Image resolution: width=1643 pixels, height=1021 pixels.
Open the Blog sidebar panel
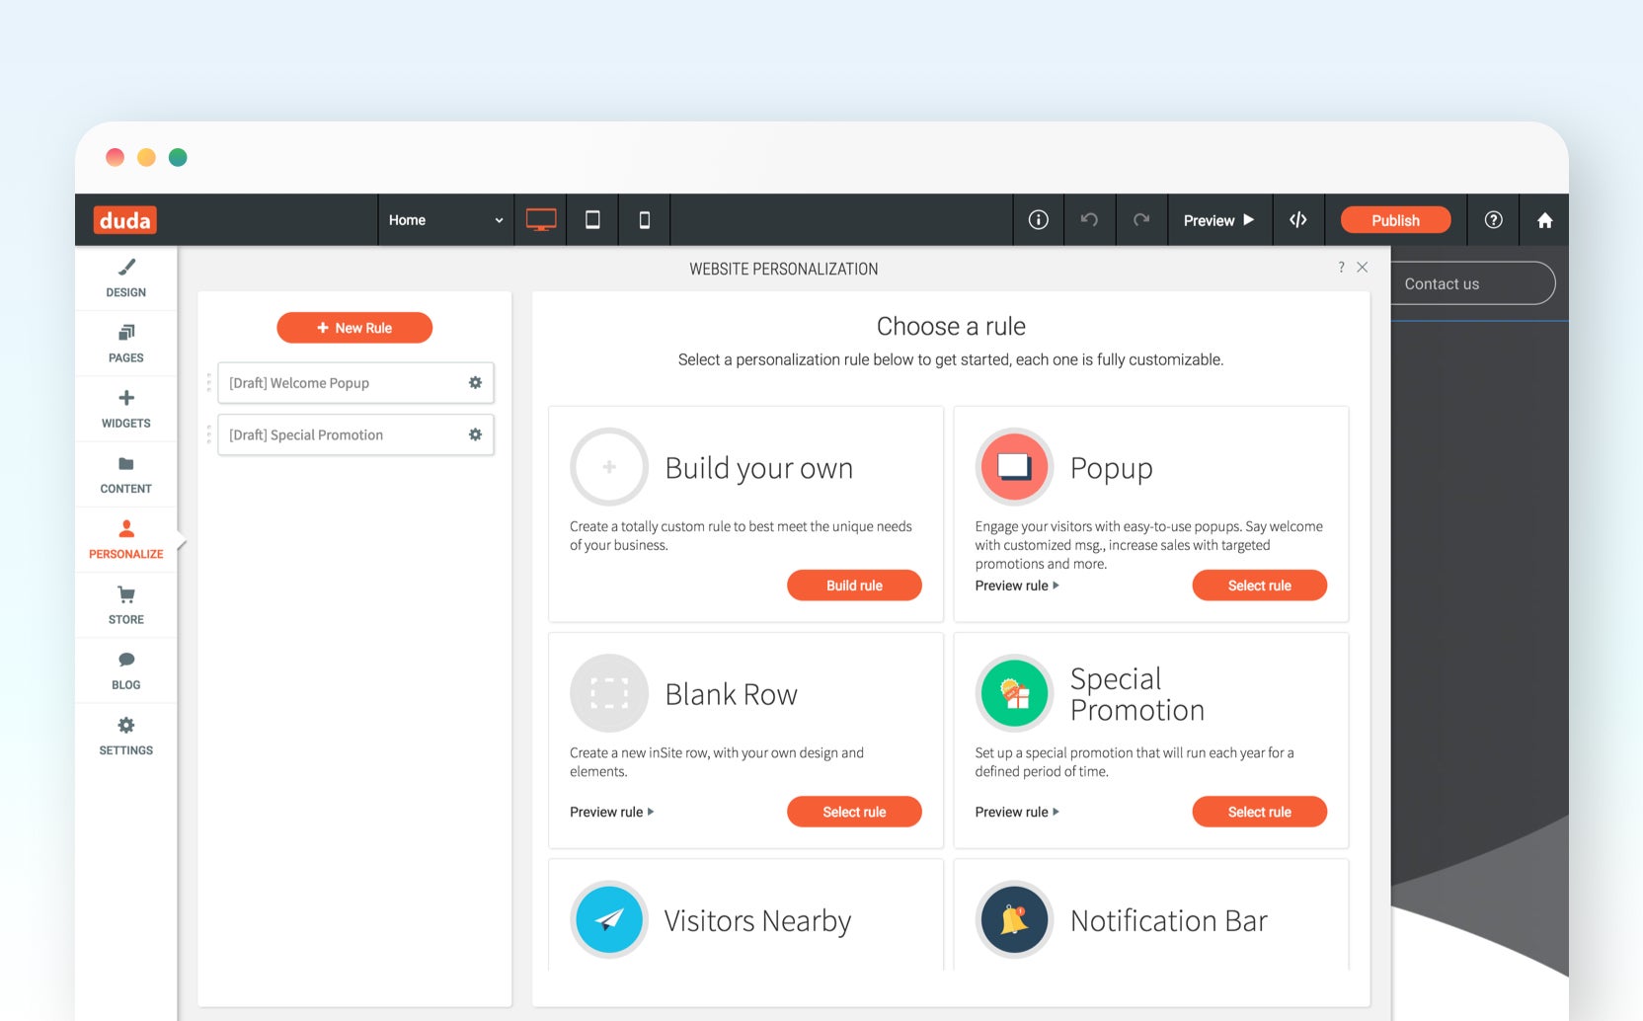tap(126, 670)
